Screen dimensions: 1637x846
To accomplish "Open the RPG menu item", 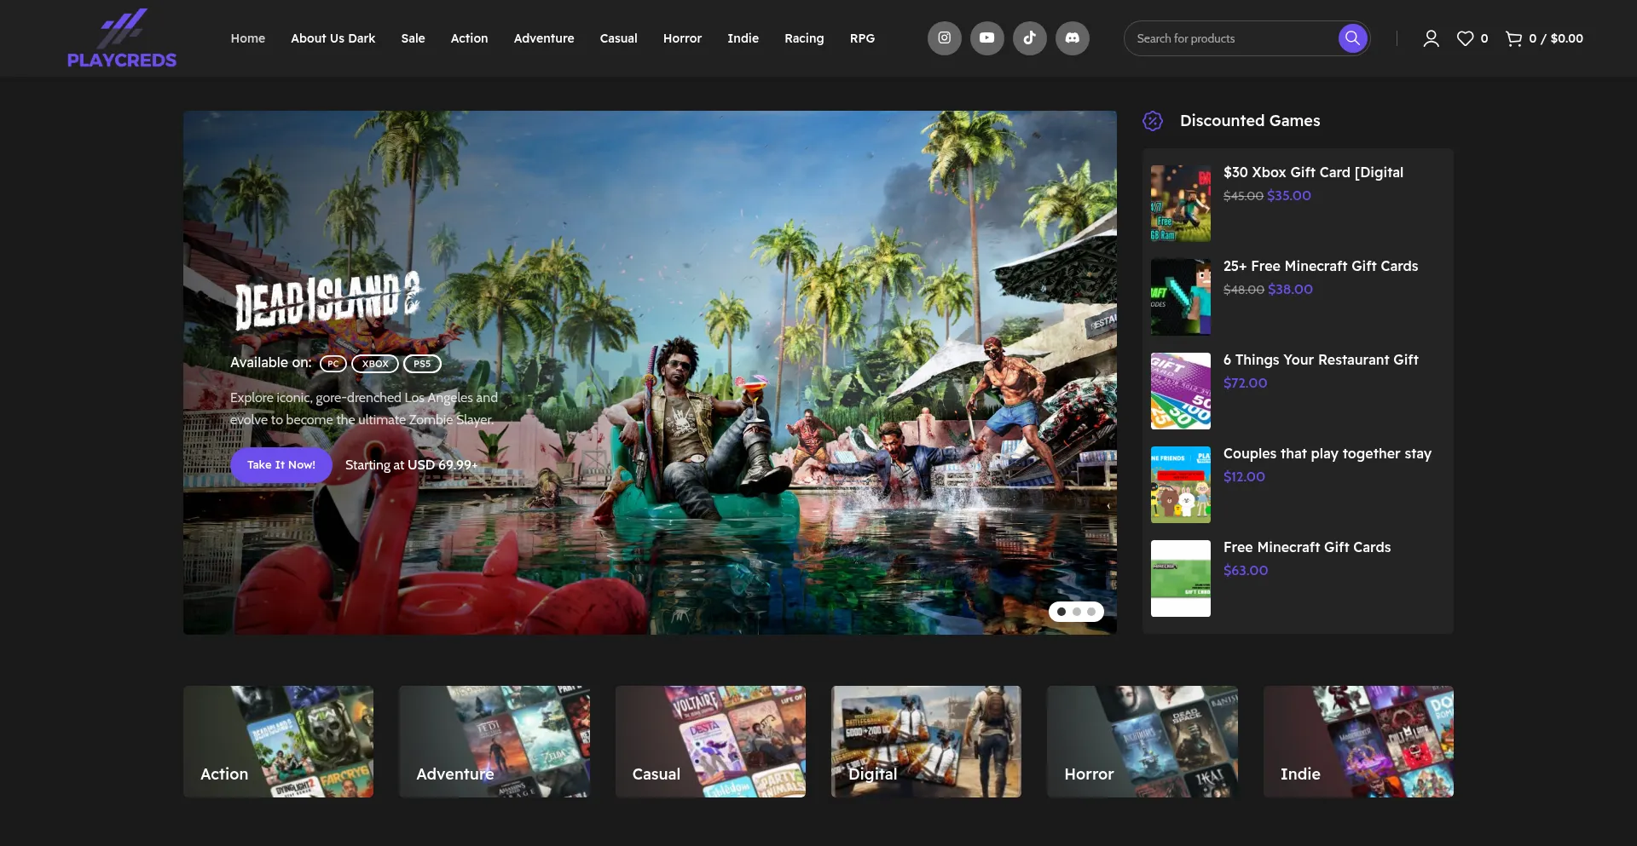I will pos(863,38).
